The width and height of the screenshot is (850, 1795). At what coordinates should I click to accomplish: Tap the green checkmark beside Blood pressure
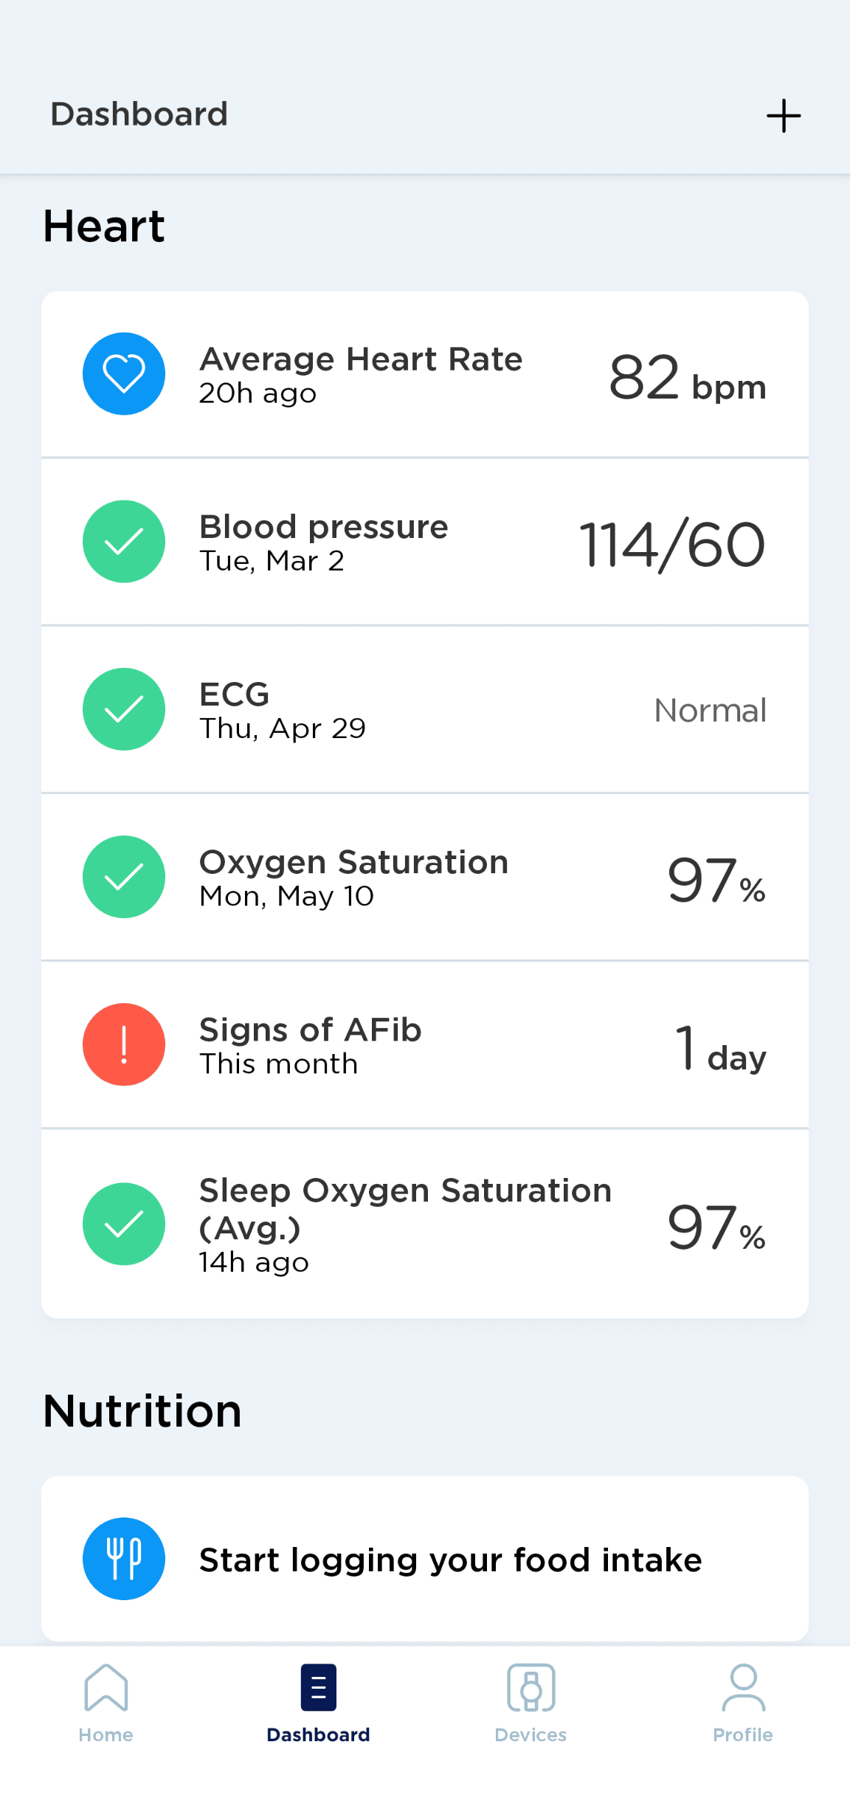click(x=124, y=542)
